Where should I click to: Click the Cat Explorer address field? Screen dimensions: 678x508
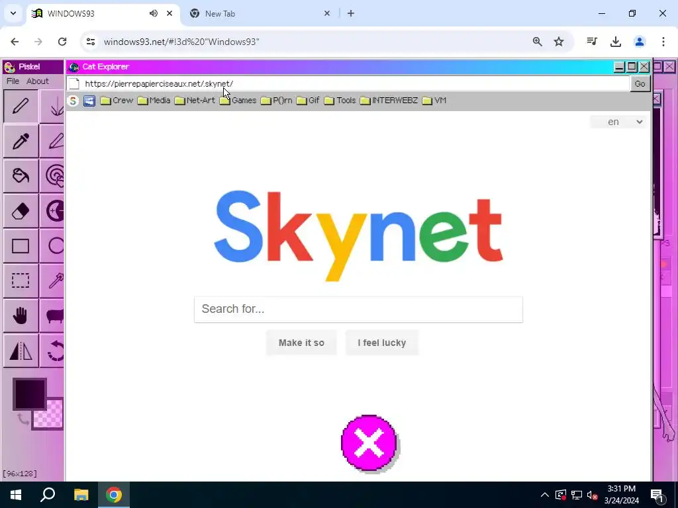pos(356,84)
